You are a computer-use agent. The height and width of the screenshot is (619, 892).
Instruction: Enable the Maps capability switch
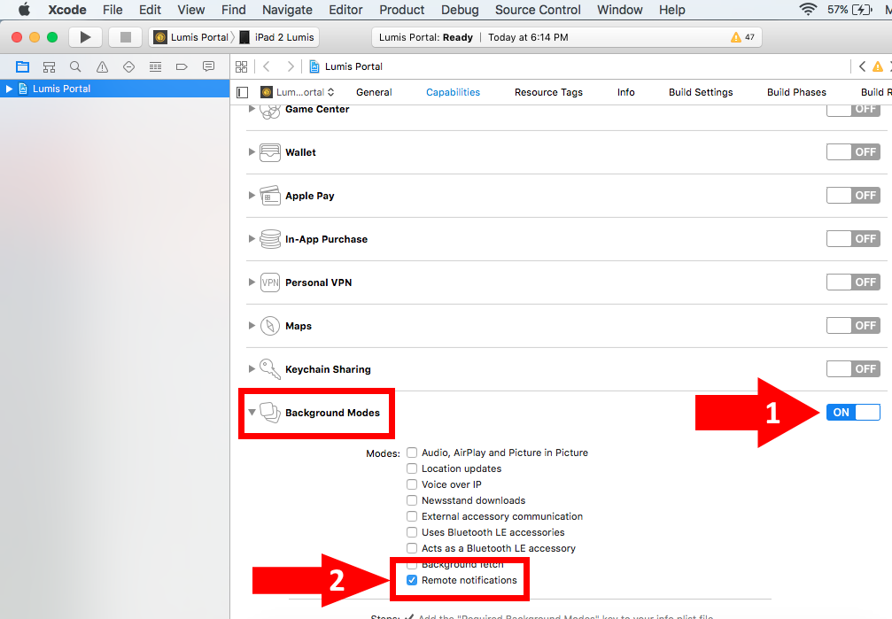coord(853,325)
